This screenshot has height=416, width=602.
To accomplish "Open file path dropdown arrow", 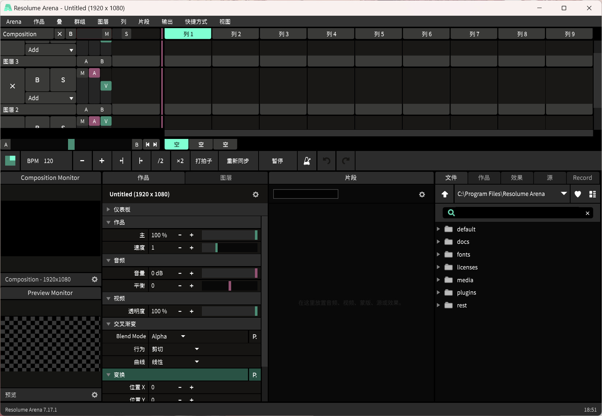I will coord(564,194).
